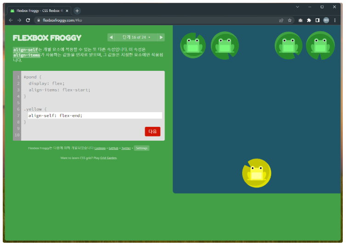
Task: Bookmark this page with the star icon
Action: [x=290, y=20]
